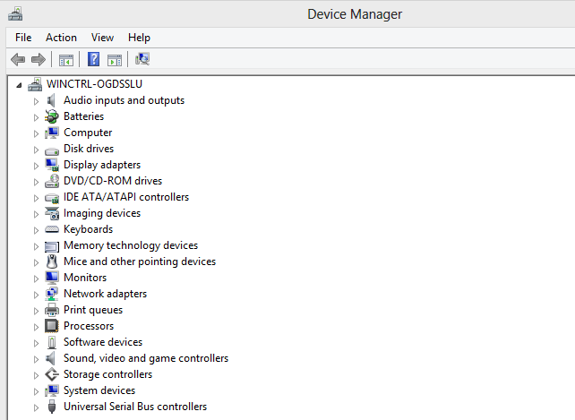Open the File menu
Image resolution: width=575 pixels, height=420 pixels.
[x=23, y=38]
